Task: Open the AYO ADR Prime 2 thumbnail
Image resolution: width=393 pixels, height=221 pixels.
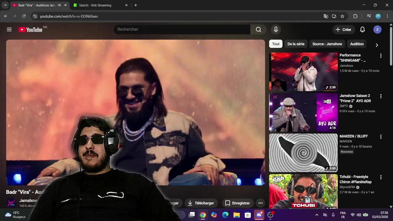Action: click(x=303, y=112)
